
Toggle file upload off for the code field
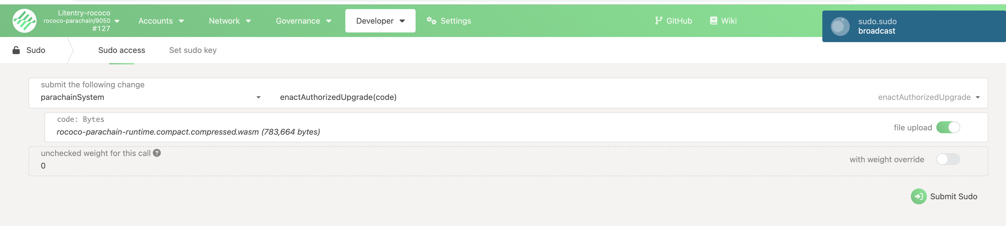(948, 127)
